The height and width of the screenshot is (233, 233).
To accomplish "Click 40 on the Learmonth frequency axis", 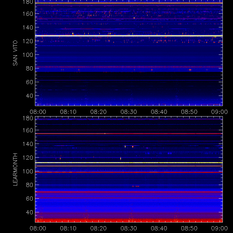I will coord(29,212).
